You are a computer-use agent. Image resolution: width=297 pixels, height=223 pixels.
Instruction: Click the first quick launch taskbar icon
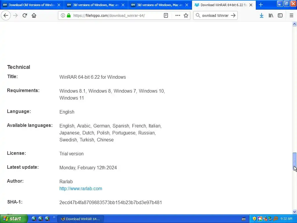click(x=34, y=219)
